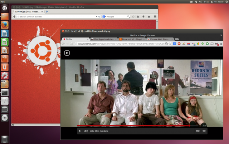Image resolution: width=229 pixels, height=144 pixels.
Task: Open the Files manager in the launcher
Action: [x=5, y=17]
